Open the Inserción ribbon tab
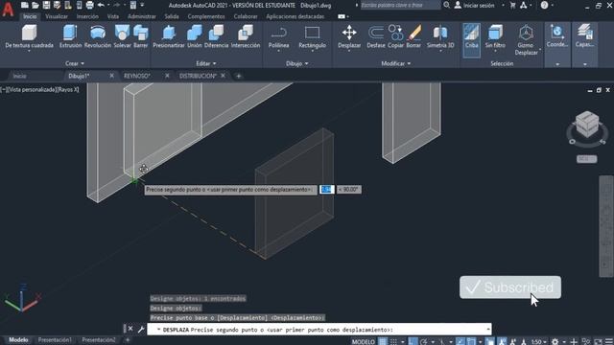 (x=87, y=16)
